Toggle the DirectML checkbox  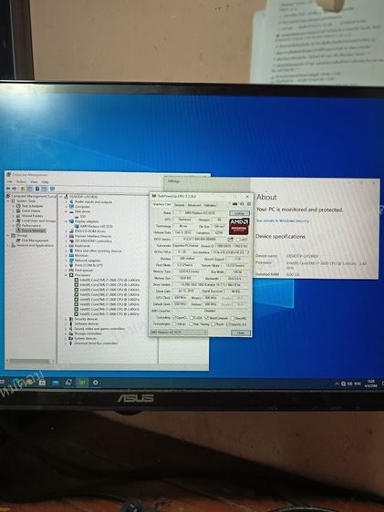pos(233,318)
